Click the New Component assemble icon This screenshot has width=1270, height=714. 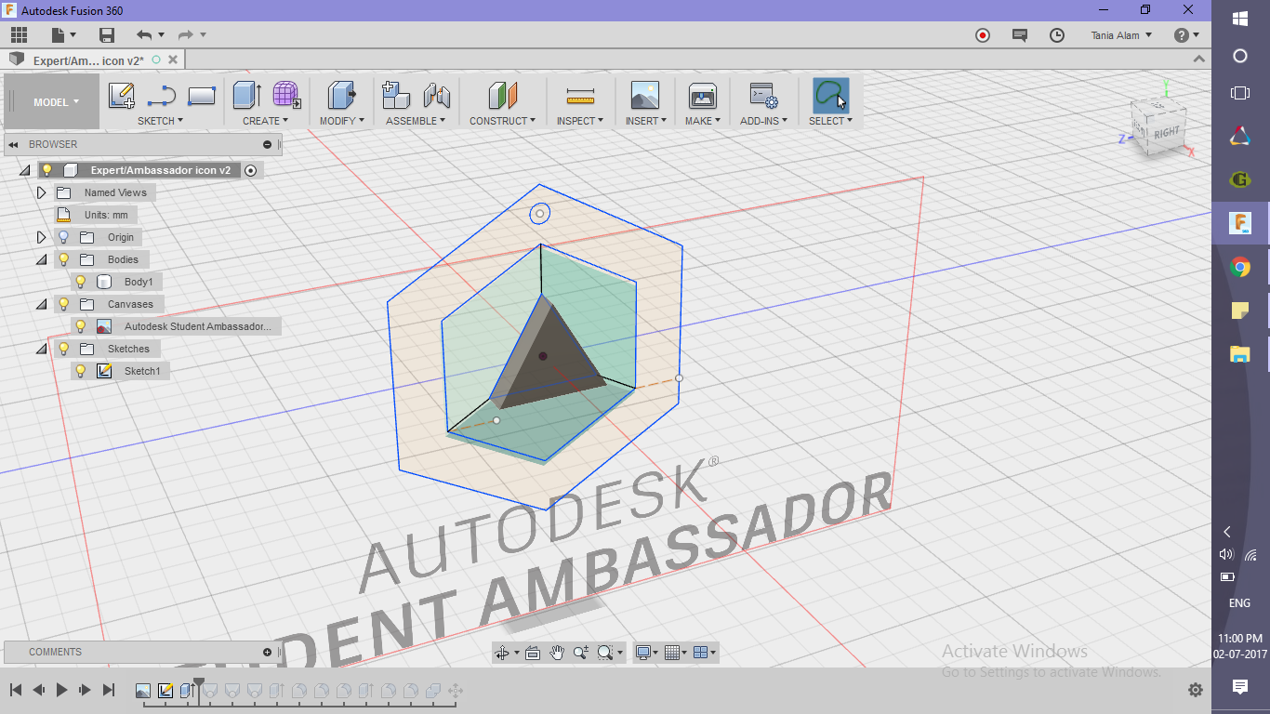point(396,95)
